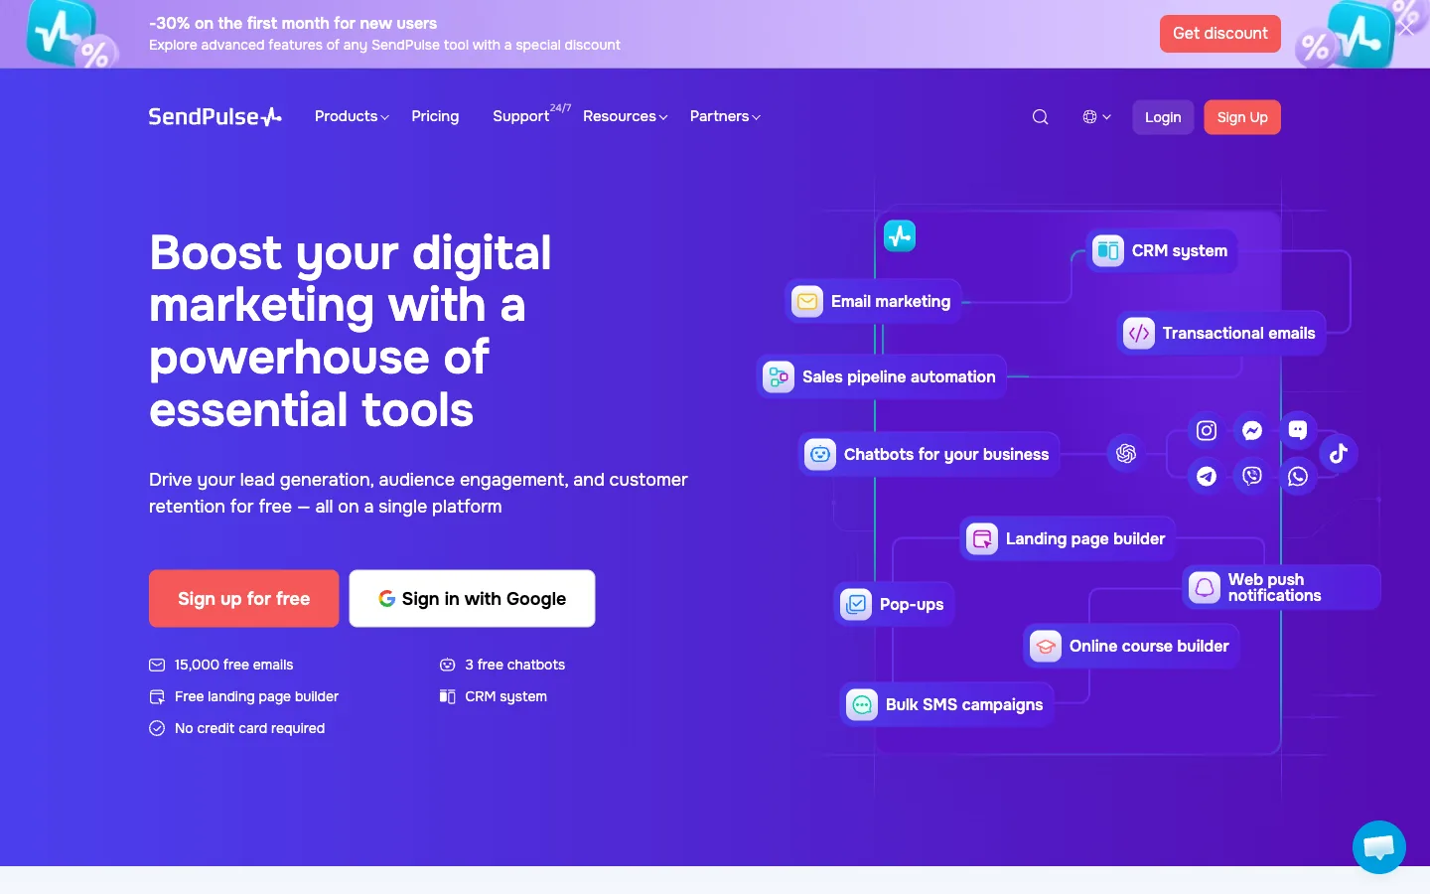
Task: Click the Web push notifications bell icon
Action: (x=1205, y=588)
